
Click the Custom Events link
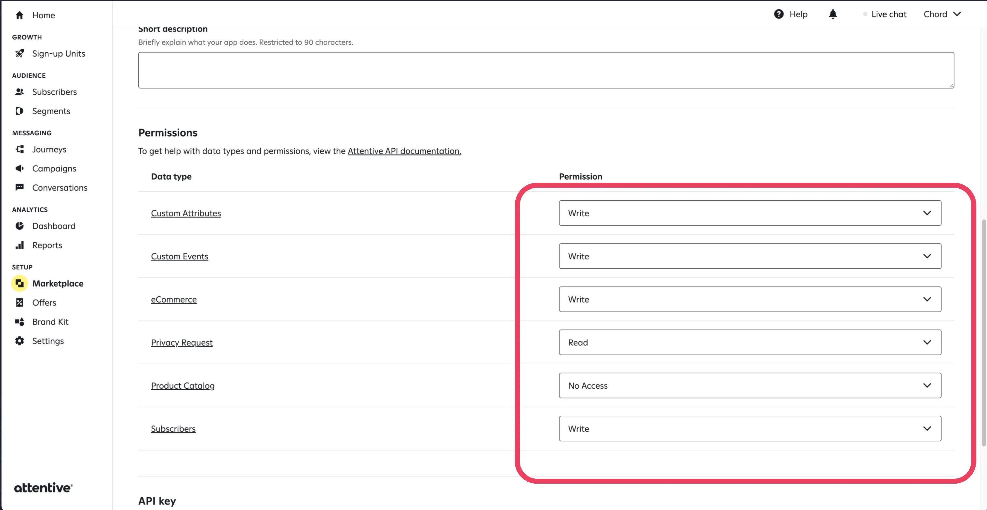180,256
